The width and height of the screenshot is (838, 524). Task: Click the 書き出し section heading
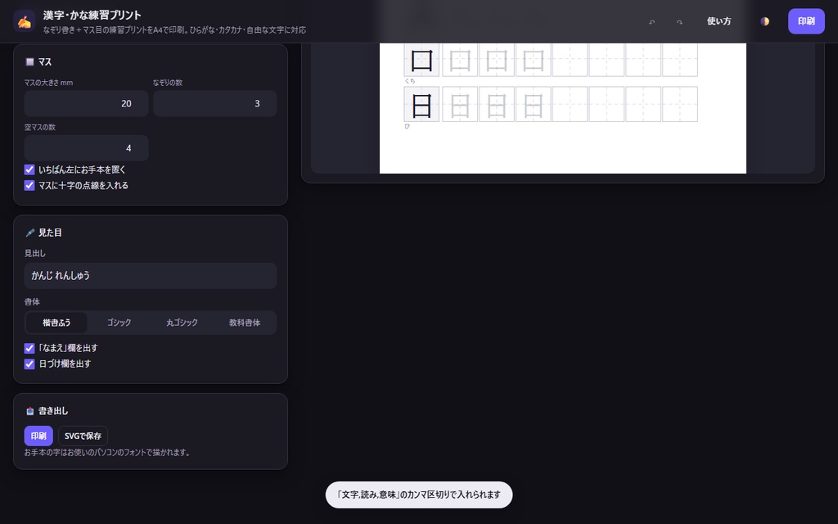[x=47, y=411]
